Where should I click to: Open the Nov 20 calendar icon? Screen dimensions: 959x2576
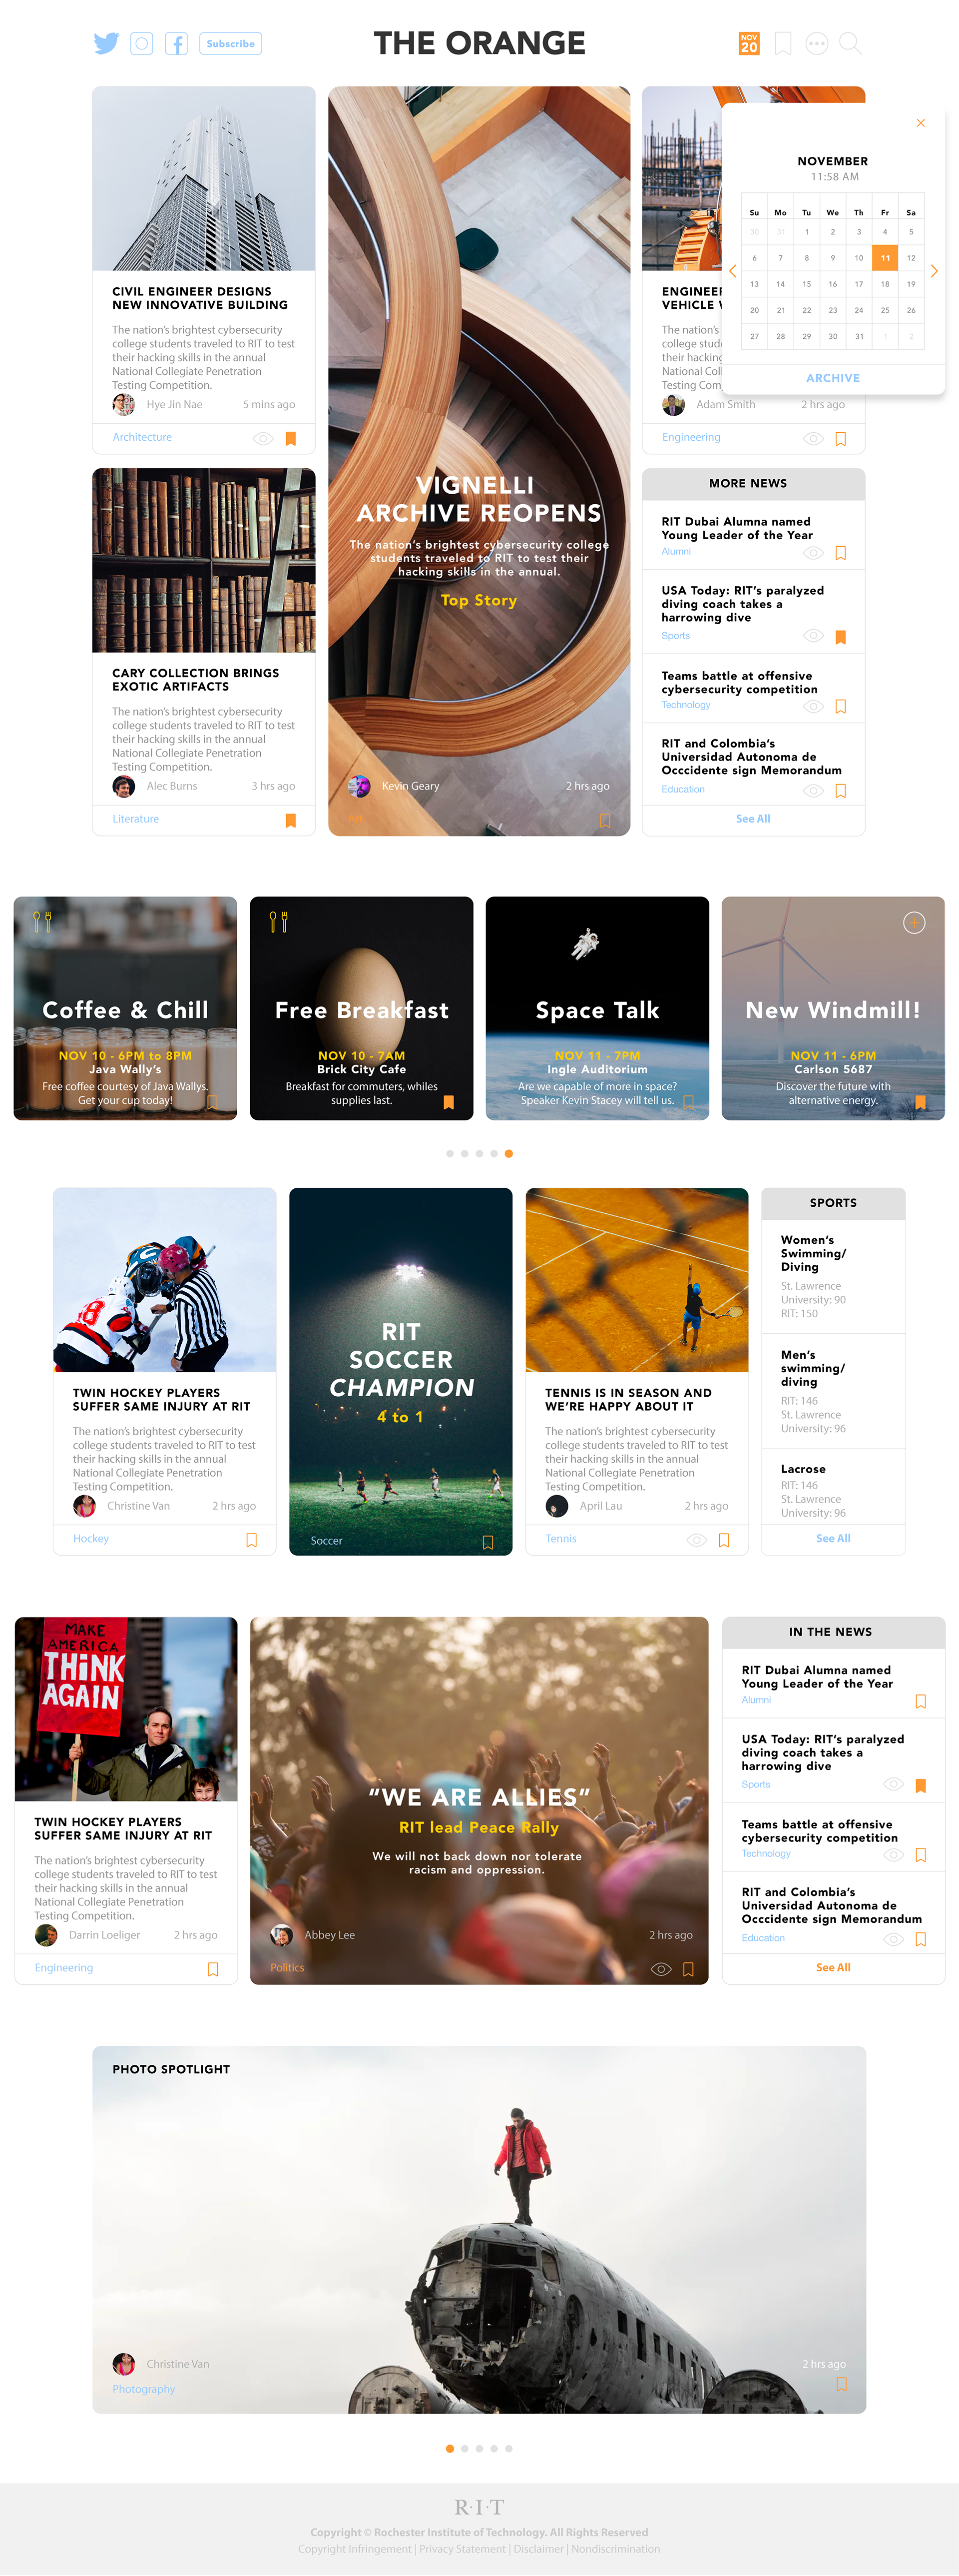pyautogui.click(x=749, y=44)
